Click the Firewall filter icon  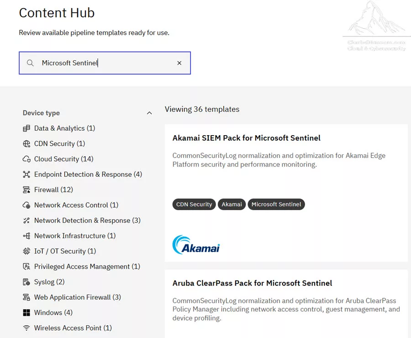click(26, 190)
